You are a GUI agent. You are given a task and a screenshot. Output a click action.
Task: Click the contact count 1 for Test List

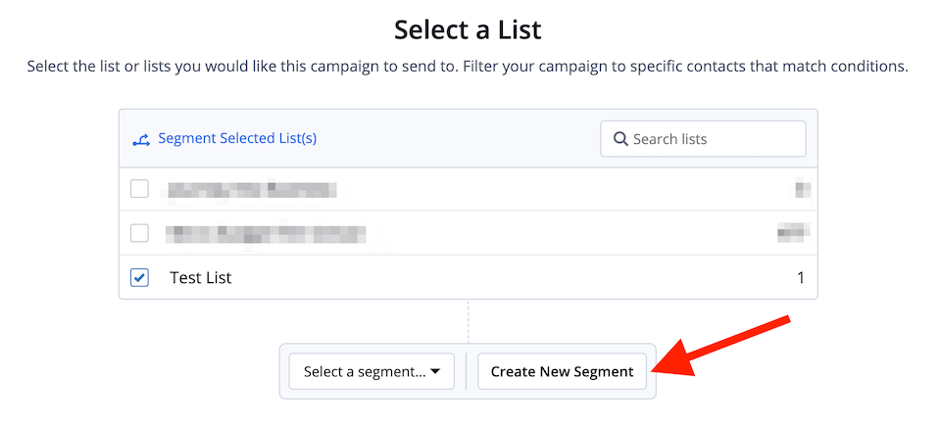point(801,278)
